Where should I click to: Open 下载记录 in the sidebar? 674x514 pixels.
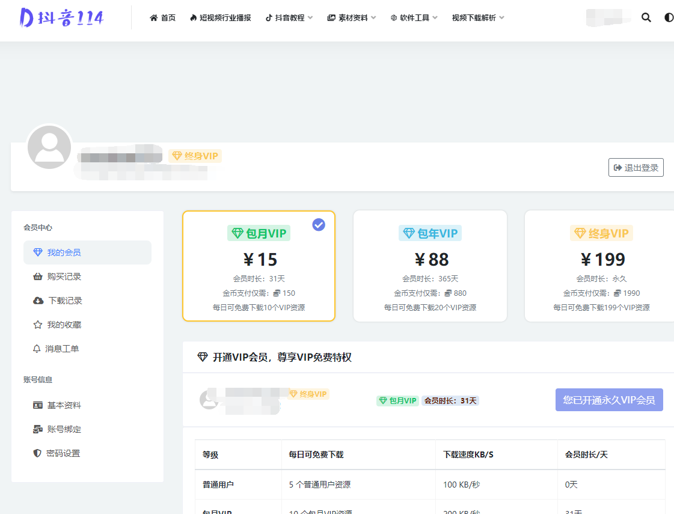click(87, 301)
